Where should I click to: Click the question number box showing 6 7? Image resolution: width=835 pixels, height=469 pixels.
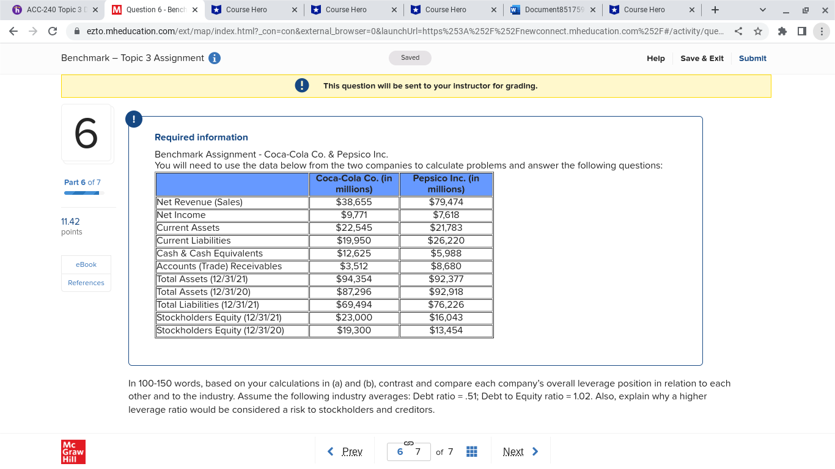[409, 452]
